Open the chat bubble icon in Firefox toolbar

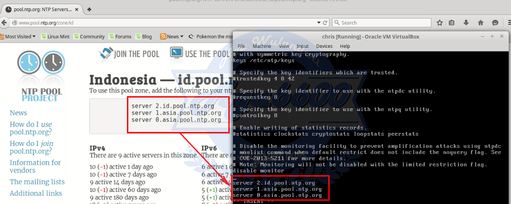[x=495, y=23]
